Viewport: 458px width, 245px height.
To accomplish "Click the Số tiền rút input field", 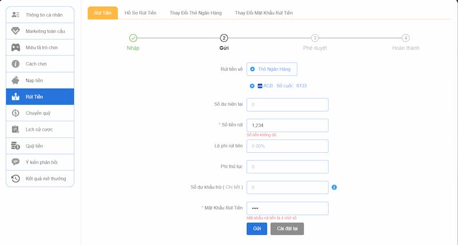I will [287, 125].
